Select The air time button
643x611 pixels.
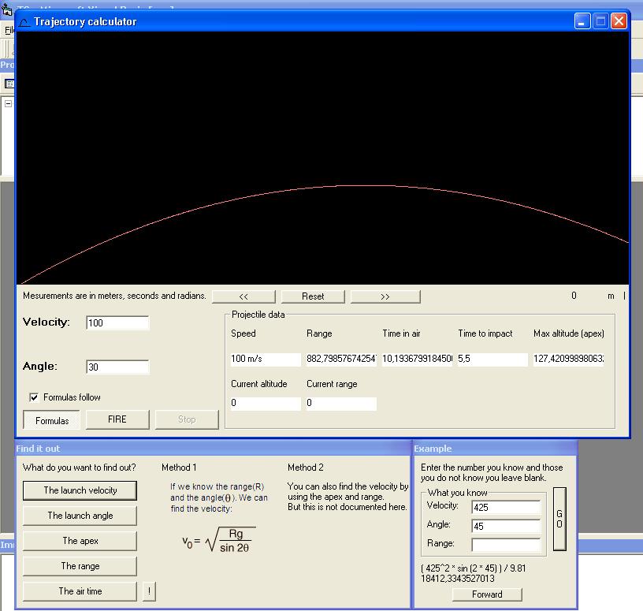click(x=80, y=591)
